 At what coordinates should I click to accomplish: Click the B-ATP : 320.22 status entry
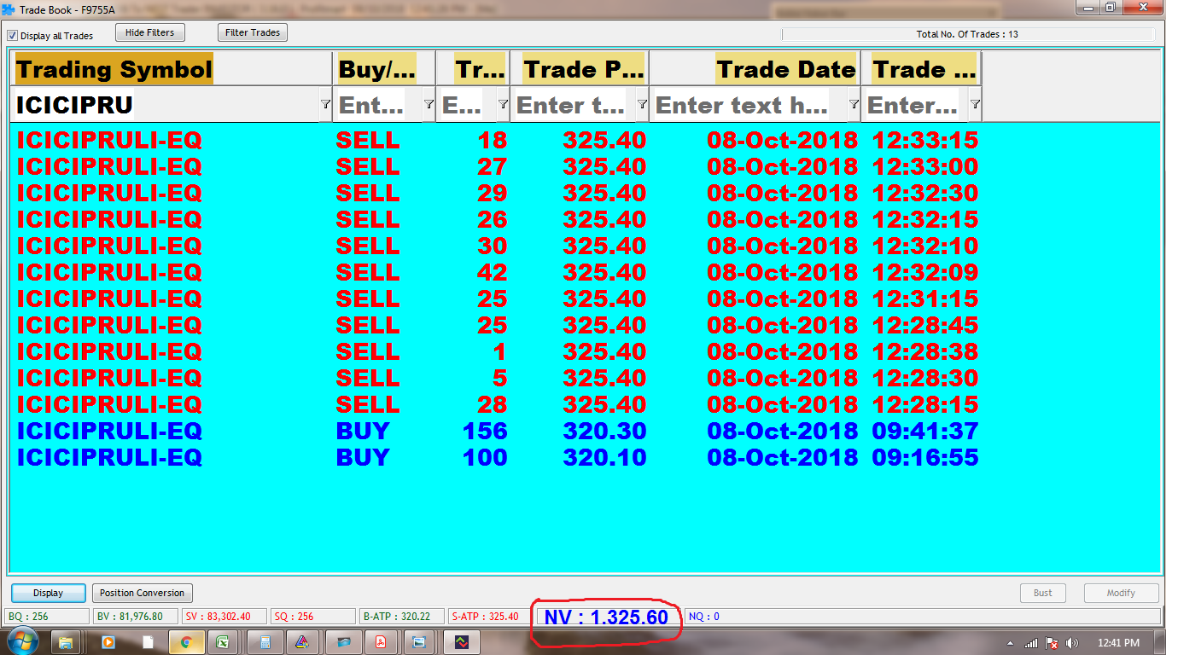pos(402,617)
